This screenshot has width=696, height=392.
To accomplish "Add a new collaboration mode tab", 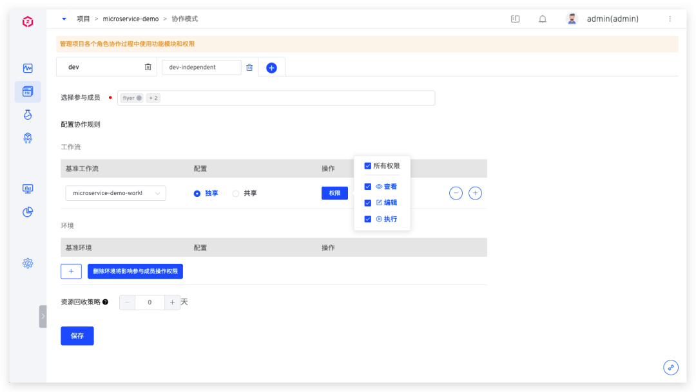I will [271, 68].
